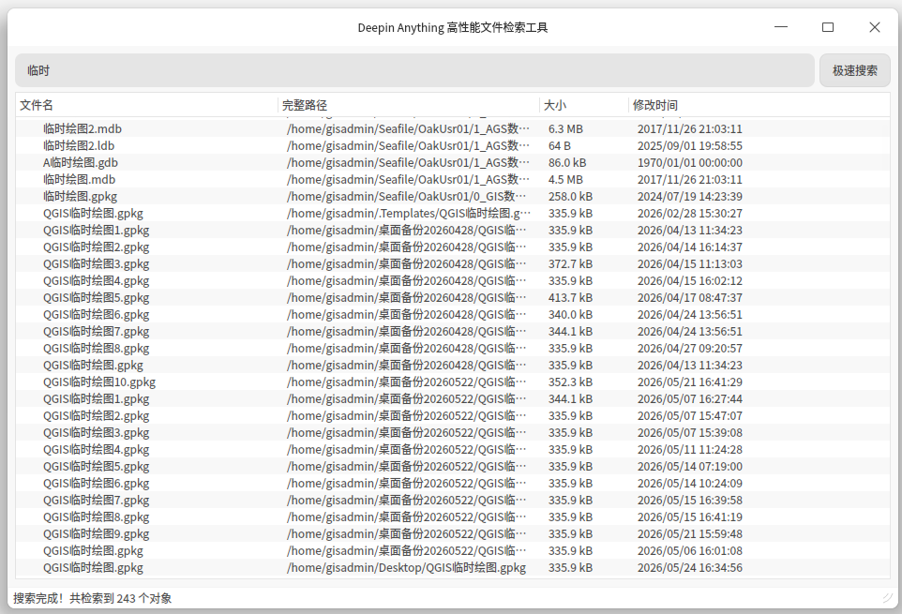Click the 2026/05/24 16:34:56 modified time
The image size is (902, 614).
coord(690,568)
